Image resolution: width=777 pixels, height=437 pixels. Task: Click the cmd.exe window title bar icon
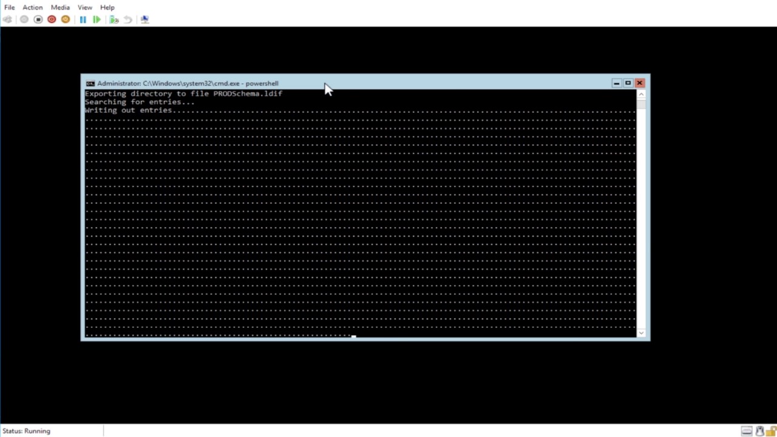coord(90,84)
